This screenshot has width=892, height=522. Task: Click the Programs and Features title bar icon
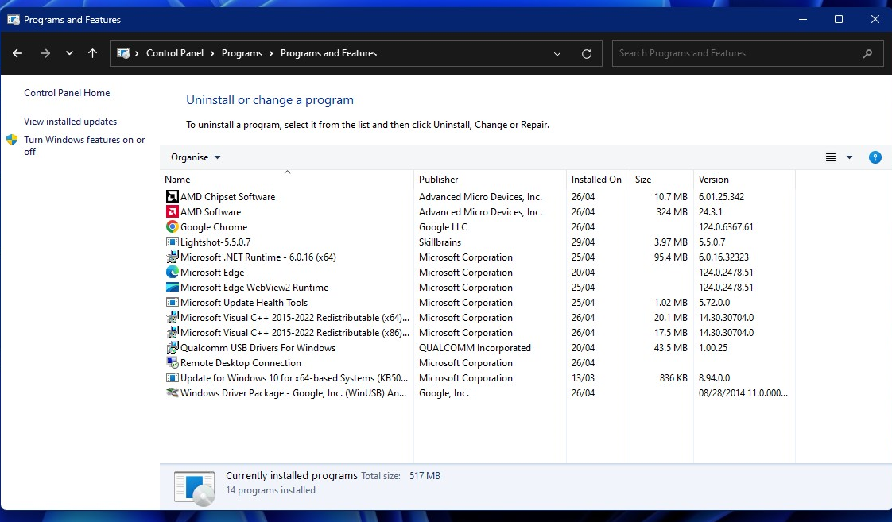click(x=13, y=19)
